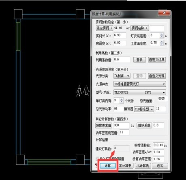186x180 pixels.
Task: Edit the 利用系数值 field
Action: tap(122, 60)
